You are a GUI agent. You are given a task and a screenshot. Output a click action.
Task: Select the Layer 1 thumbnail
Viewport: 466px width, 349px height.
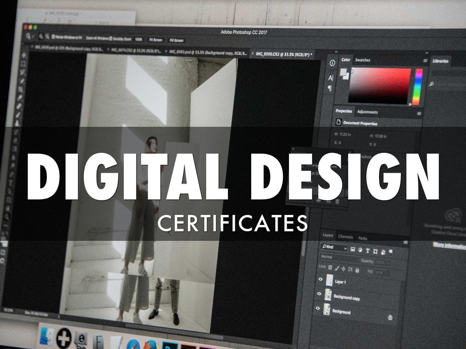(x=329, y=280)
